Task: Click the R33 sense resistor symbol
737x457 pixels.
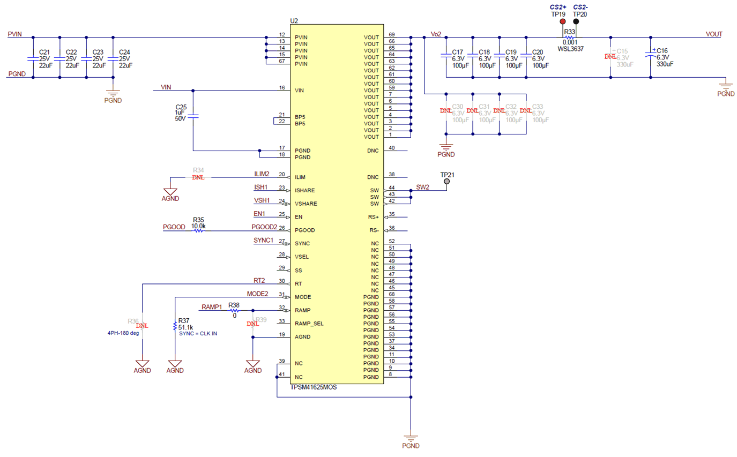Action: pyautogui.click(x=569, y=37)
